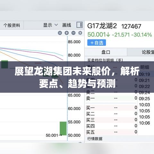Select the 卖一 order row
Viewport: 154px width, 154px height.
pyautogui.click(x=111, y=98)
